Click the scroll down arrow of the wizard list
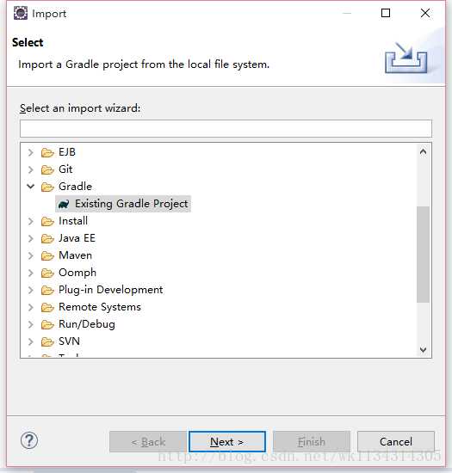 point(423,350)
